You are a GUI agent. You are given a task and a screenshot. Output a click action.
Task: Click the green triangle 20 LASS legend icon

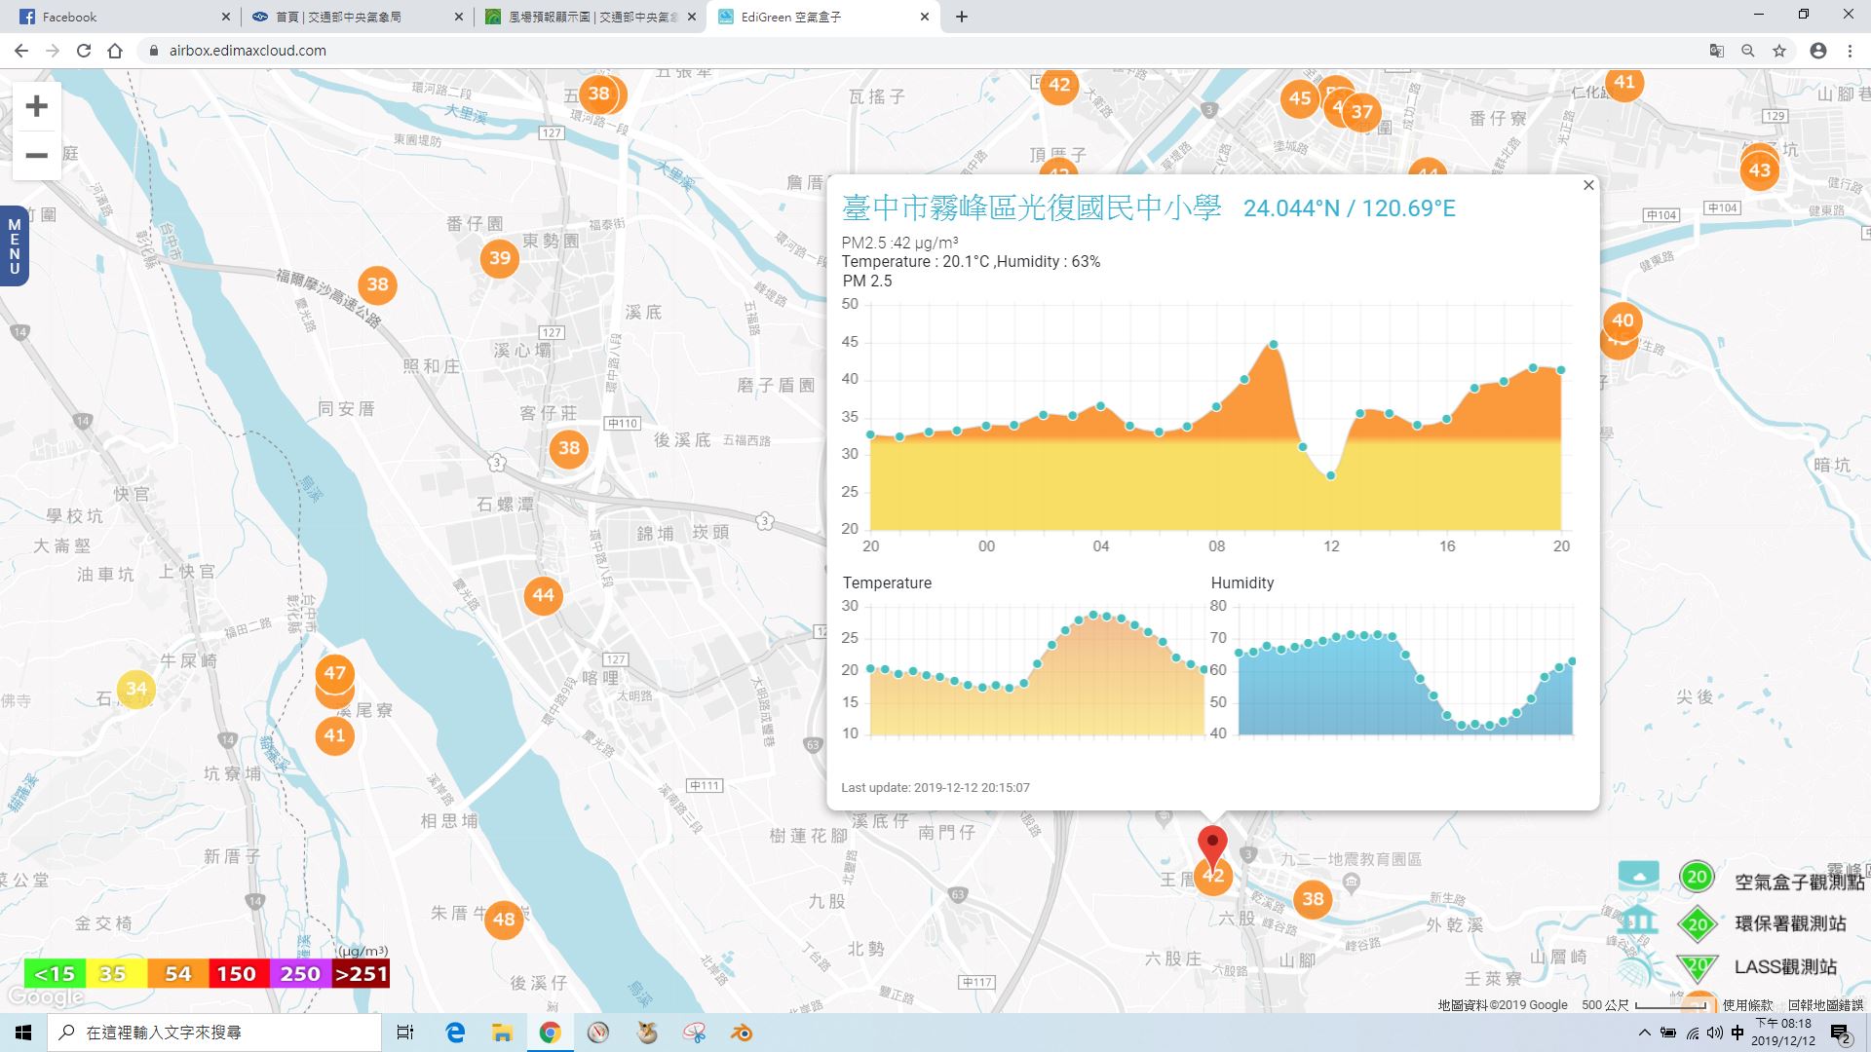pyautogui.click(x=1697, y=966)
